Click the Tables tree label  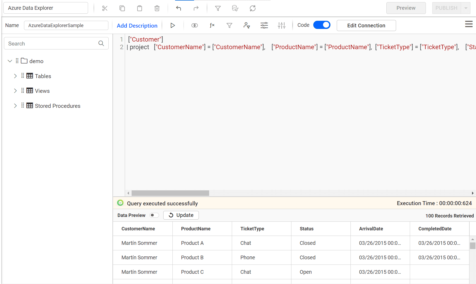[x=43, y=76]
